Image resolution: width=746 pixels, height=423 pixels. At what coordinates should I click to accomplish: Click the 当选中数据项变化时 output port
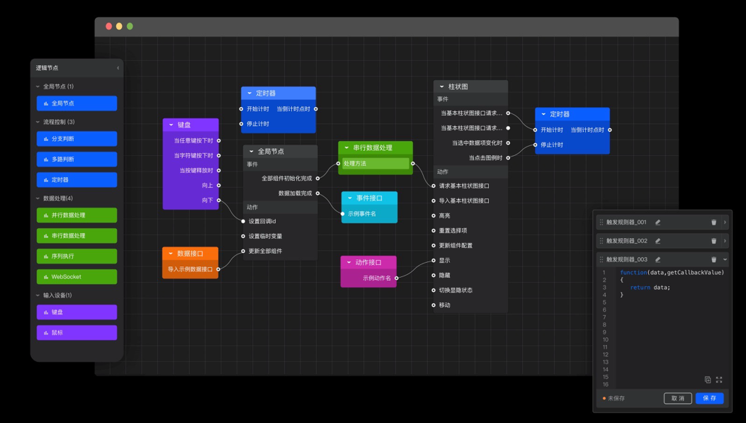(508, 142)
